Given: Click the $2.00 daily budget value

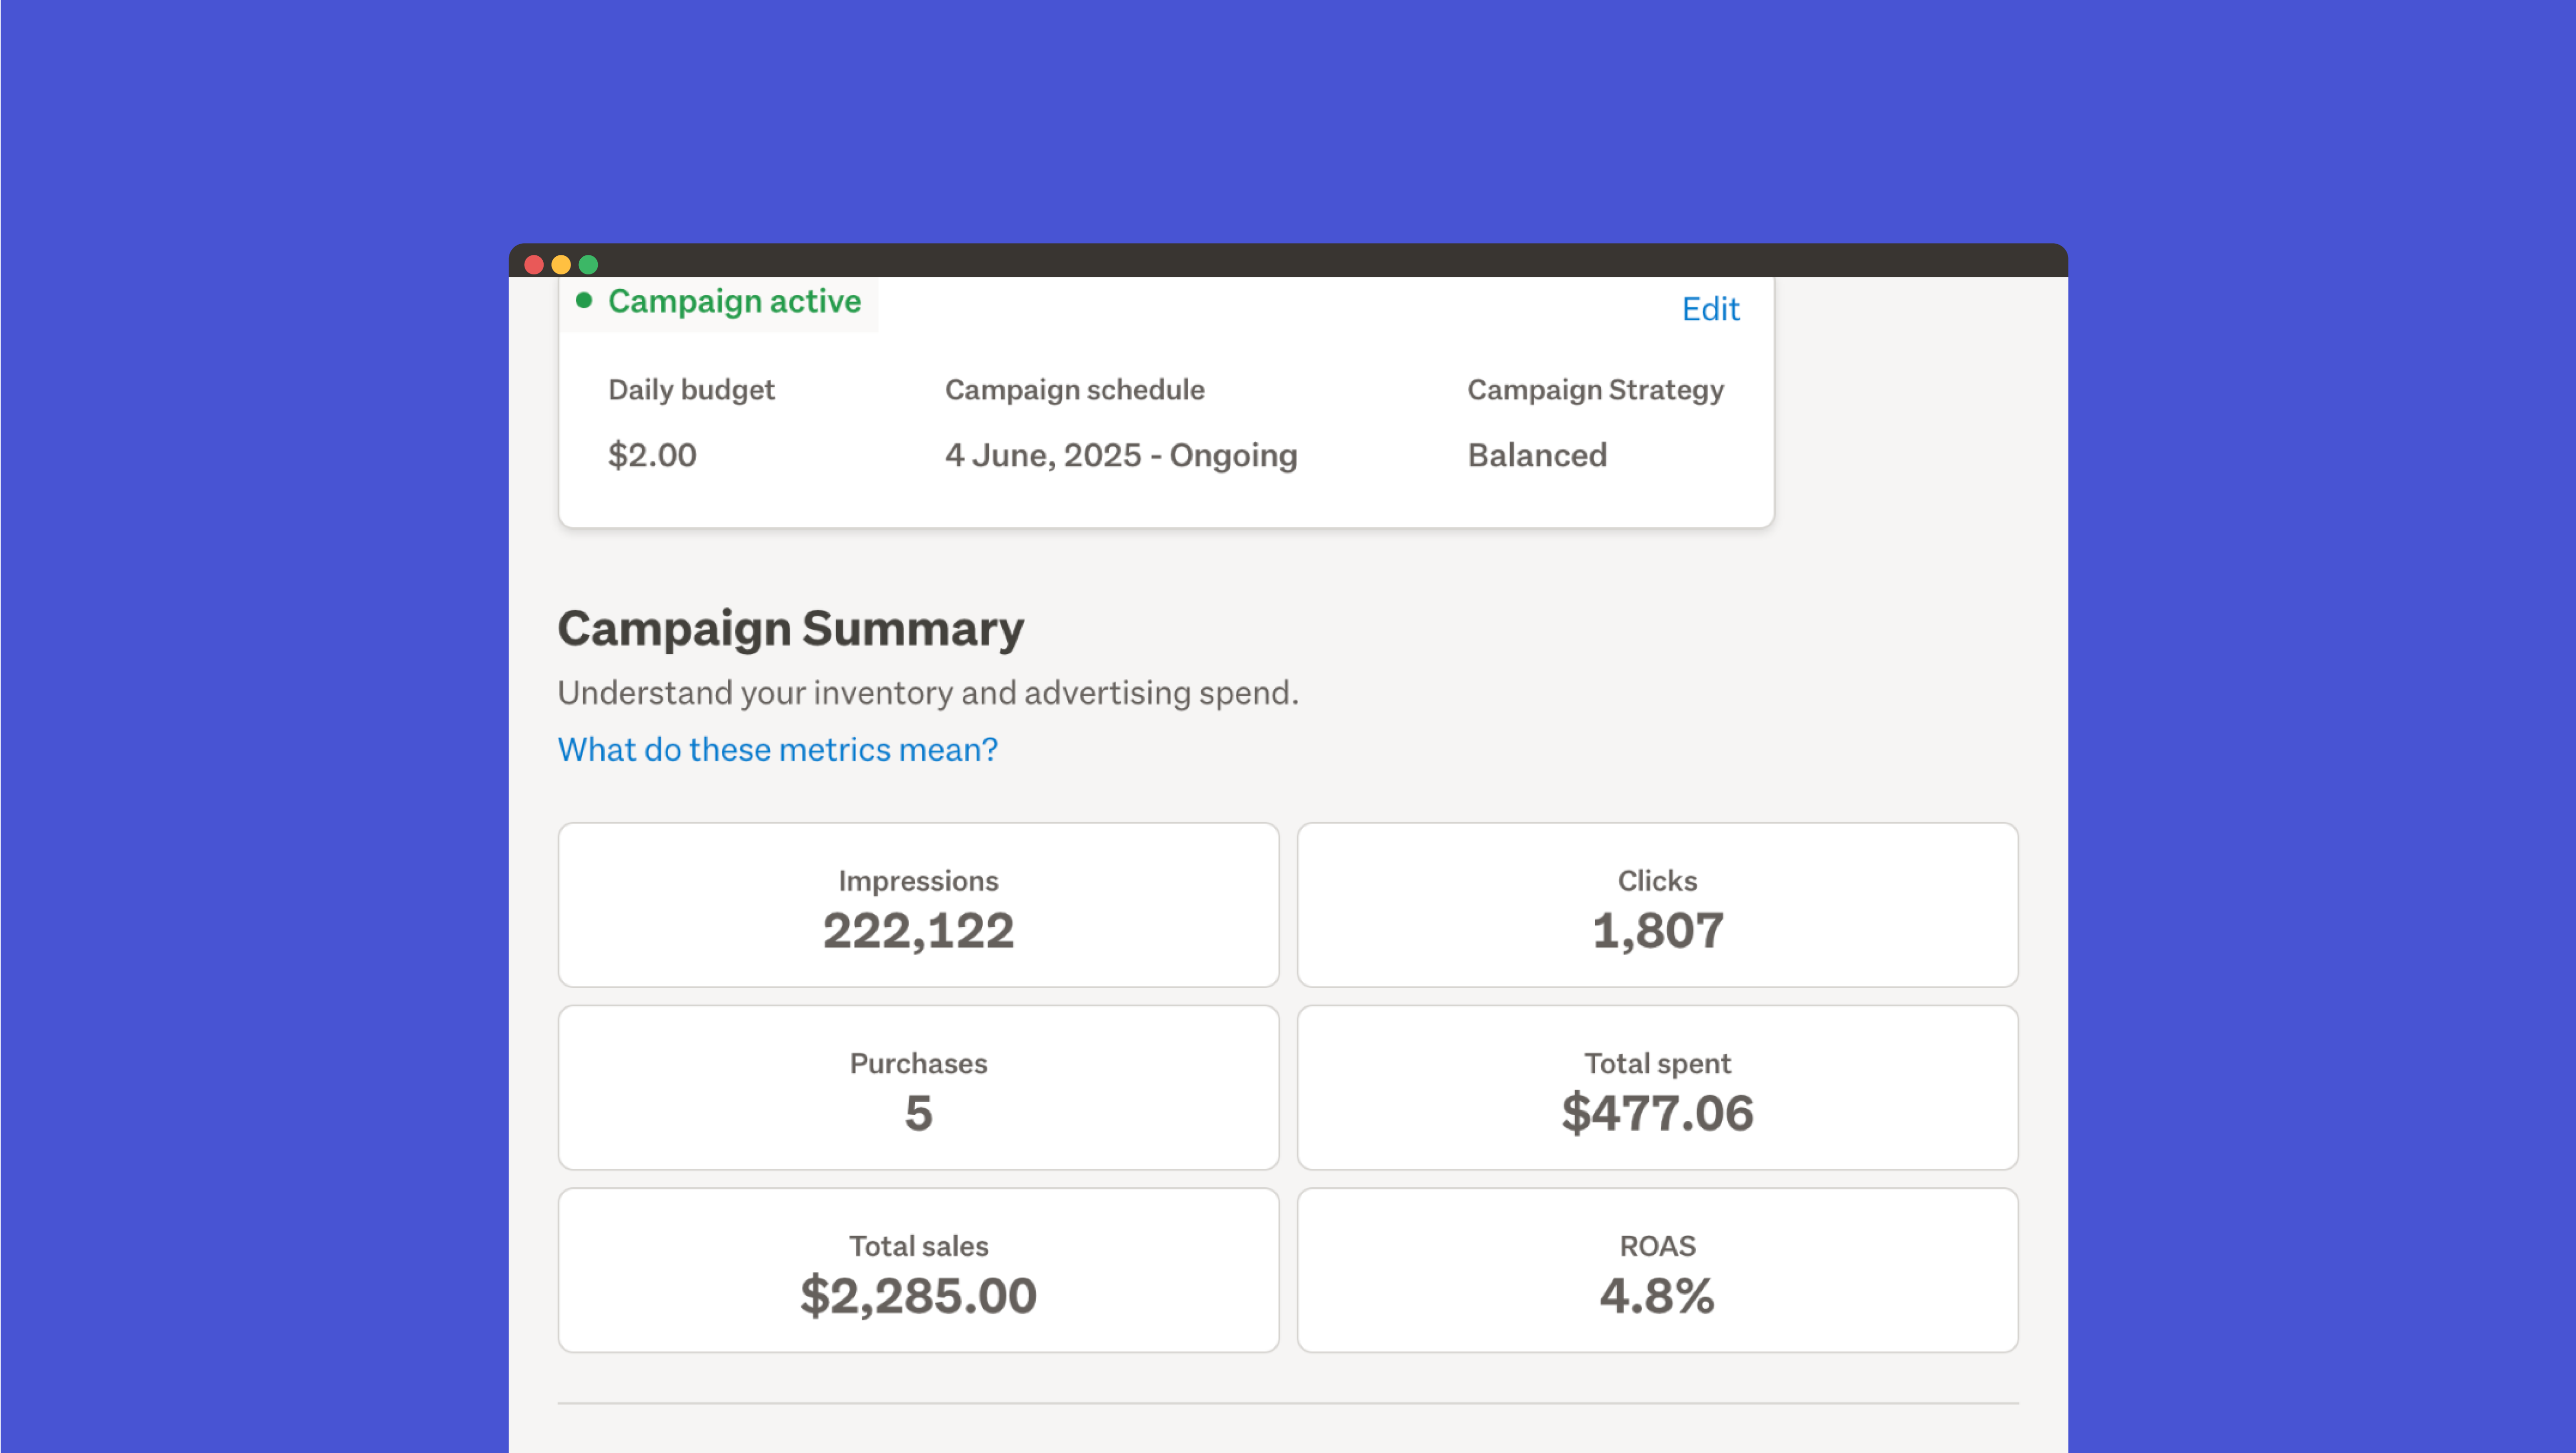Looking at the screenshot, I should pyautogui.click(x=652, y=455).
